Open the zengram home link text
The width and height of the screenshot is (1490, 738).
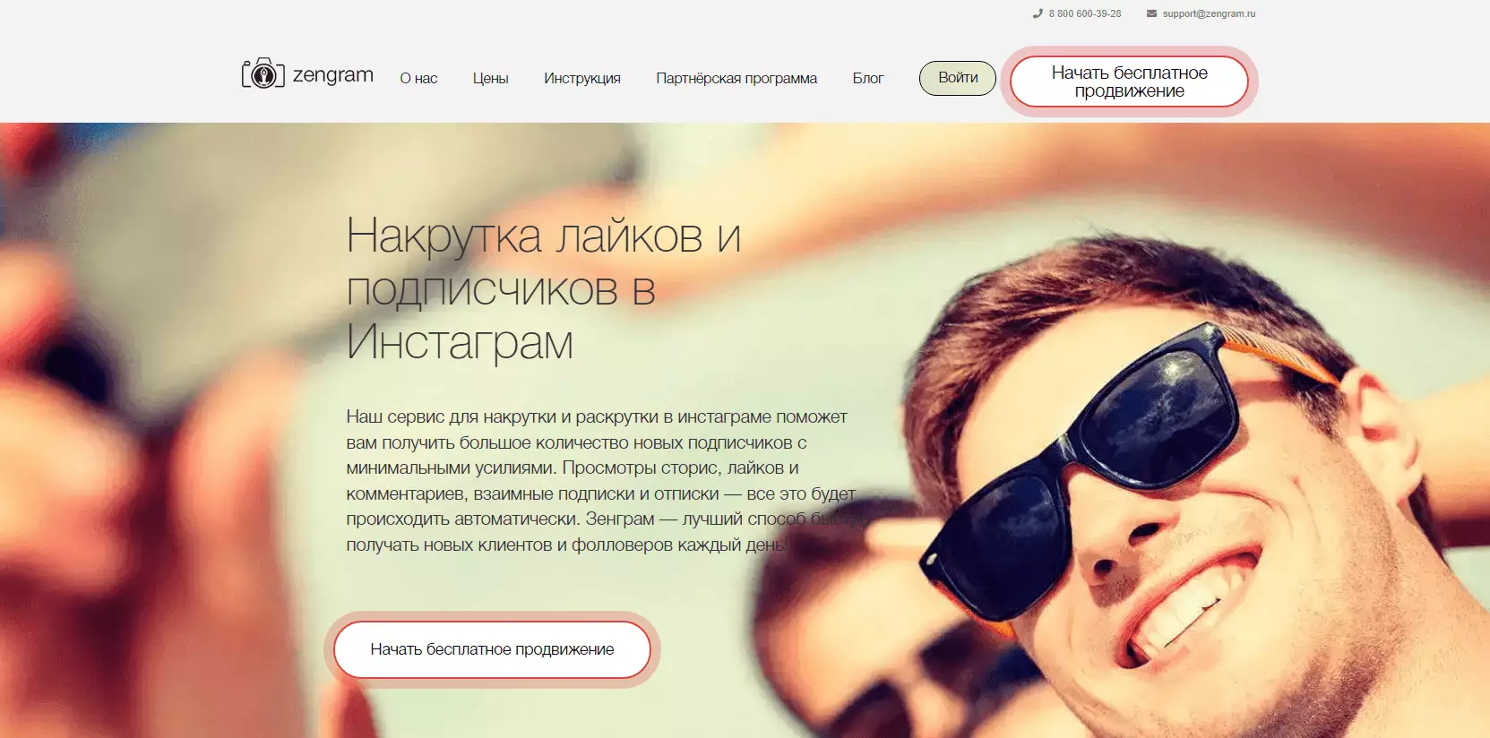pyautogui.click(x=333, y=75)
